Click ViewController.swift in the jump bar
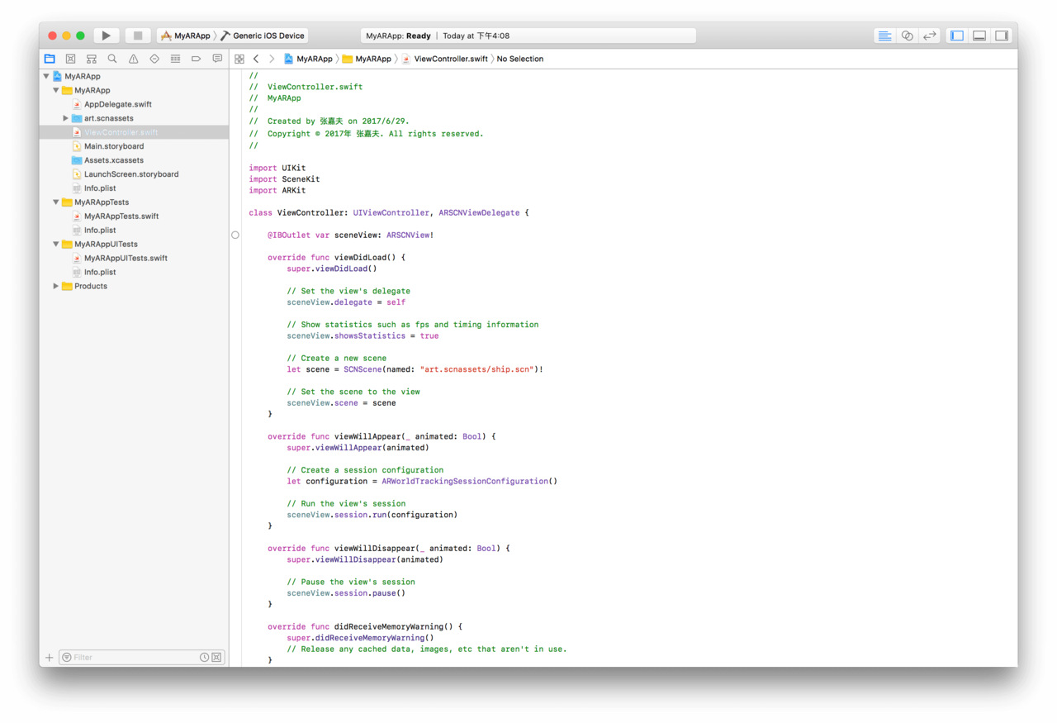The image size is (1057, 723). click(x=445, y=59)
